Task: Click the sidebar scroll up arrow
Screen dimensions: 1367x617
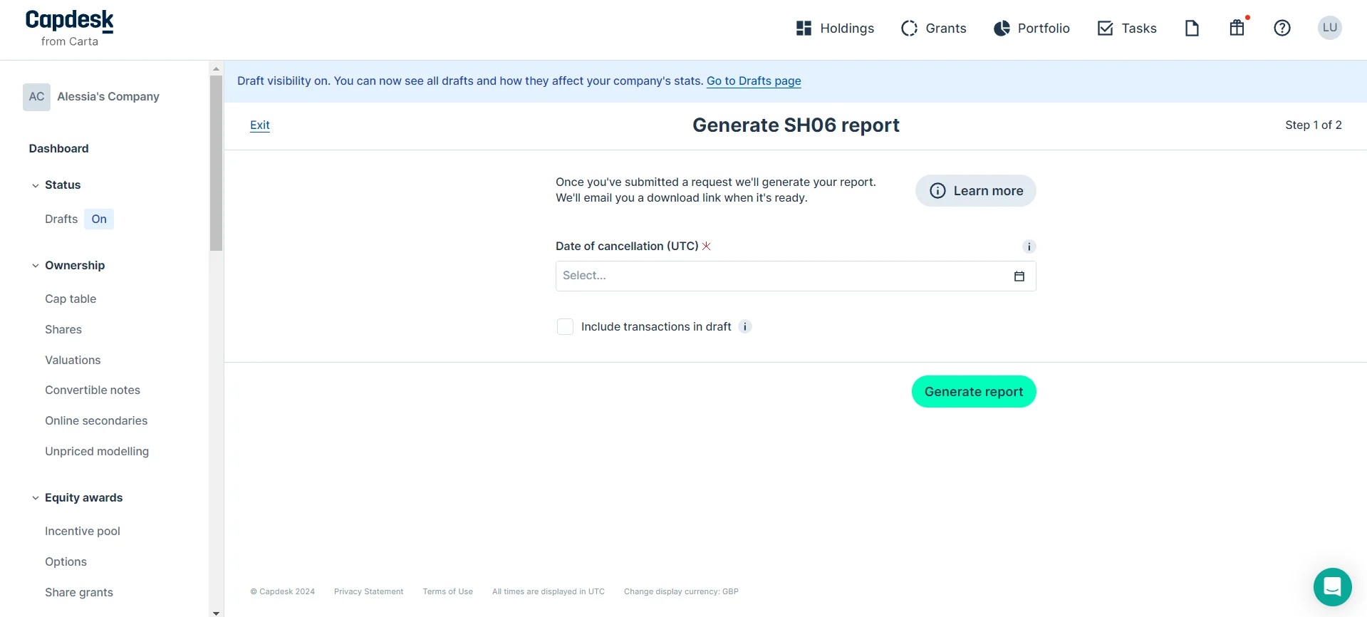Action: [x=217, y=69]
